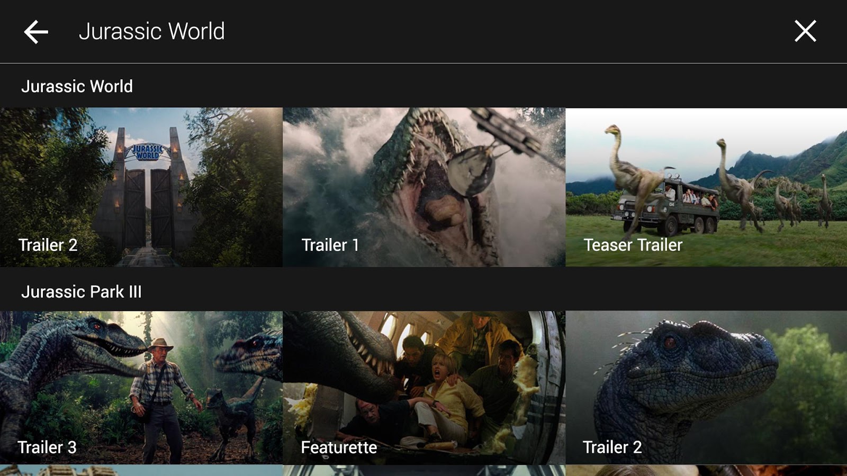The height and width of the screenshot is (476, 847).
Task: Edit the Jurassic World search field
Action: [x=152, y=31]
